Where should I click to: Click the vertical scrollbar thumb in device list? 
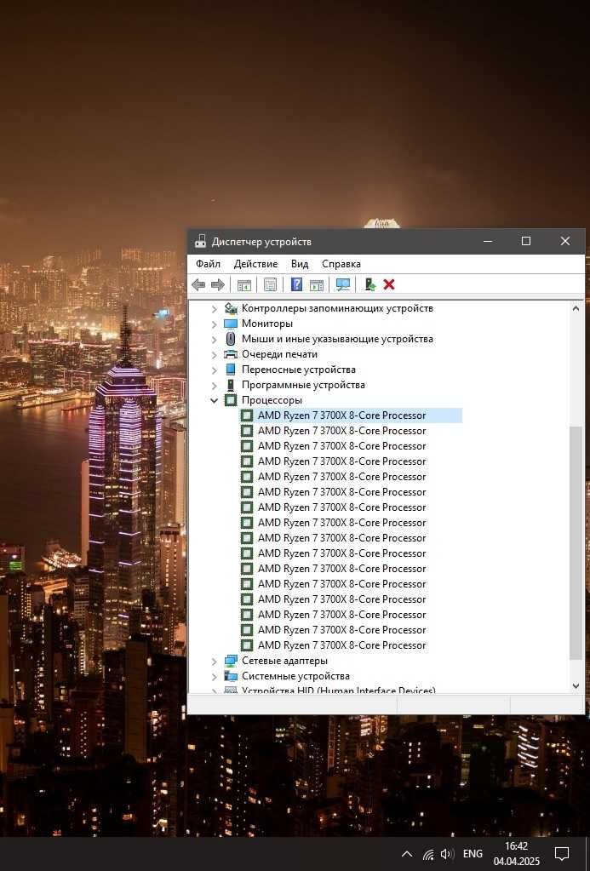coord(576,542)
